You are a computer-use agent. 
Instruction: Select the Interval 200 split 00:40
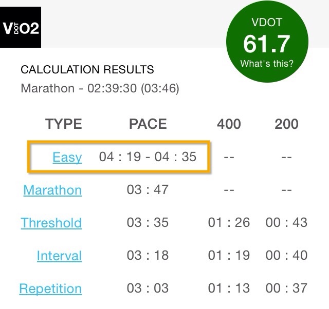tap(287, 255)
